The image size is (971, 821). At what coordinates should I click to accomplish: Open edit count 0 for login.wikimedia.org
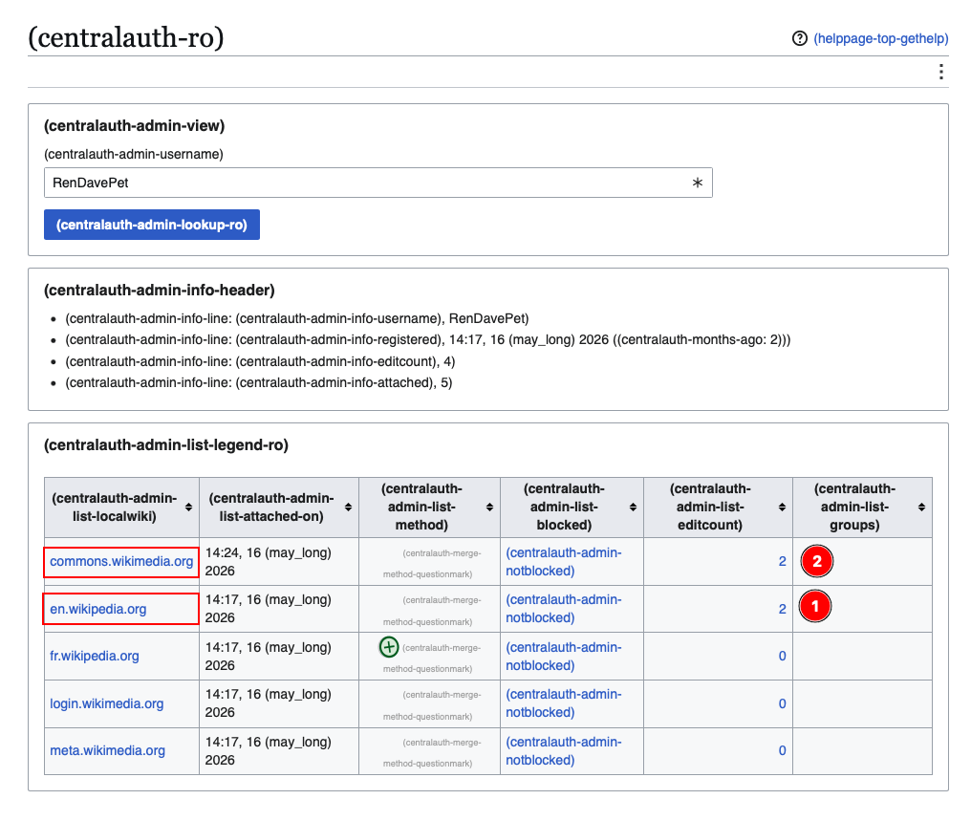782,704
